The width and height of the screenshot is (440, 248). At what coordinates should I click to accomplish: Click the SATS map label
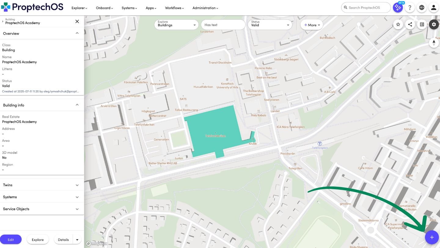(183, 99)
